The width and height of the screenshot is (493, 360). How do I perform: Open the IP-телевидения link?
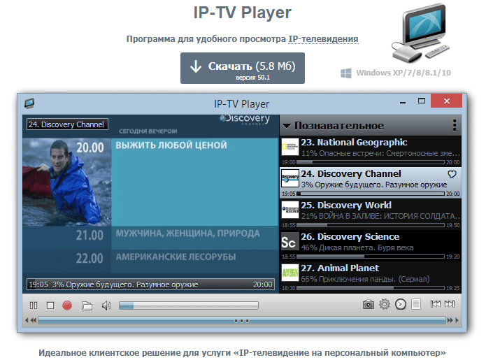click(323, 39)
